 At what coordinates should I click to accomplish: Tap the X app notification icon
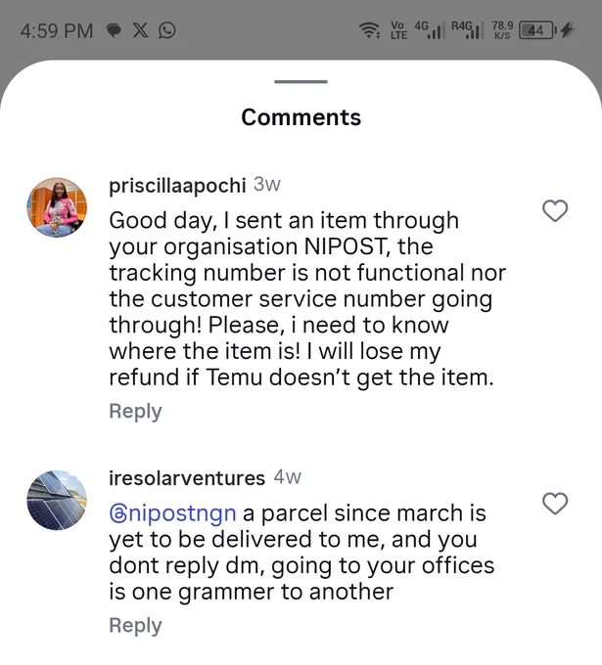coord(141,30)
